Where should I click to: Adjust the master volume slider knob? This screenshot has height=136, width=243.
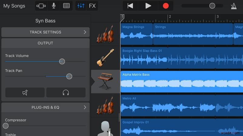[212, 6]
